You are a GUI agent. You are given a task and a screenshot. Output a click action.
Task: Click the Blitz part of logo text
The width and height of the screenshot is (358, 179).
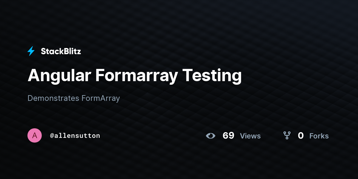[71, 51]
